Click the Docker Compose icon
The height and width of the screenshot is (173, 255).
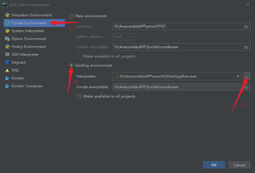coord(7,86)
